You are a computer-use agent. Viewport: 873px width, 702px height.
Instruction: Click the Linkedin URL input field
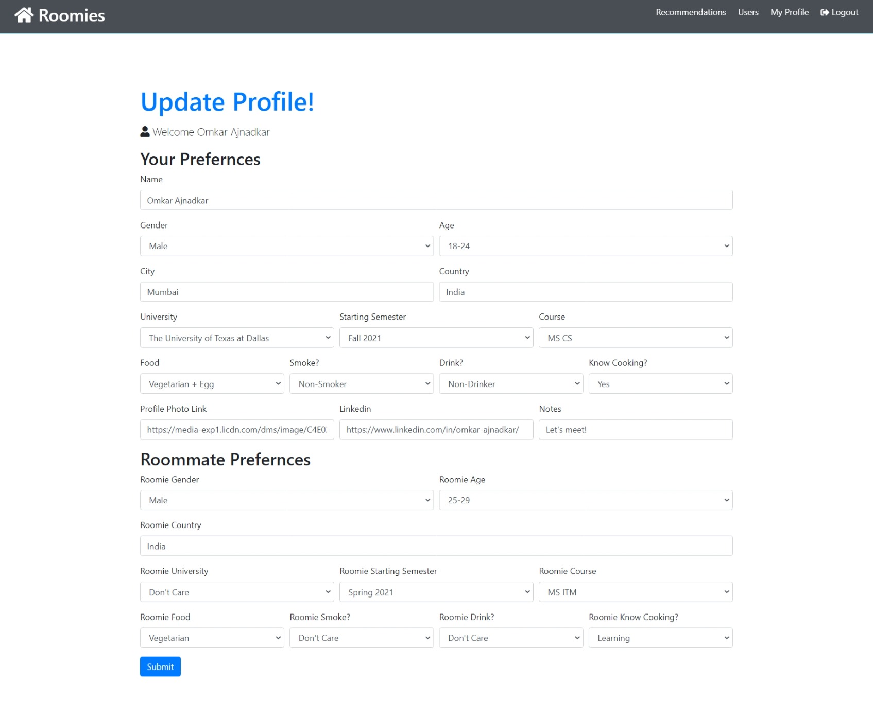point(436,430)
